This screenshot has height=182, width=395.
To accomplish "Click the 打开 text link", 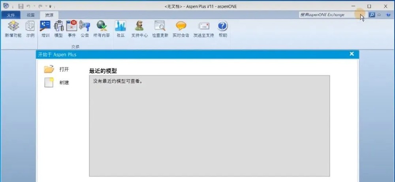I will [64, 69].
